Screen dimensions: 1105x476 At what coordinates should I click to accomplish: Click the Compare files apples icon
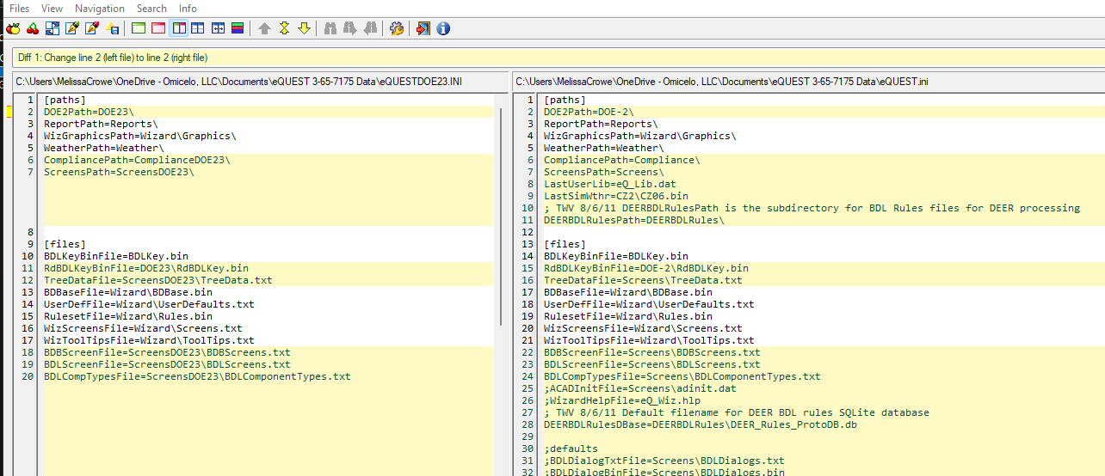[x=13, y=28]
